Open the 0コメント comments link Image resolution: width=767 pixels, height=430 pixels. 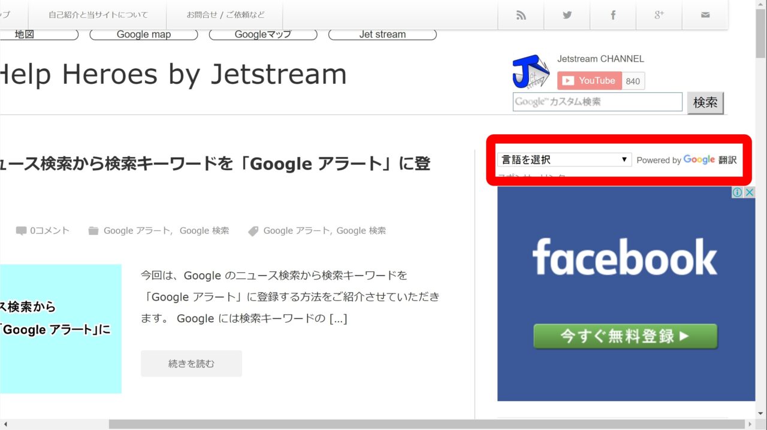[50, 231]
